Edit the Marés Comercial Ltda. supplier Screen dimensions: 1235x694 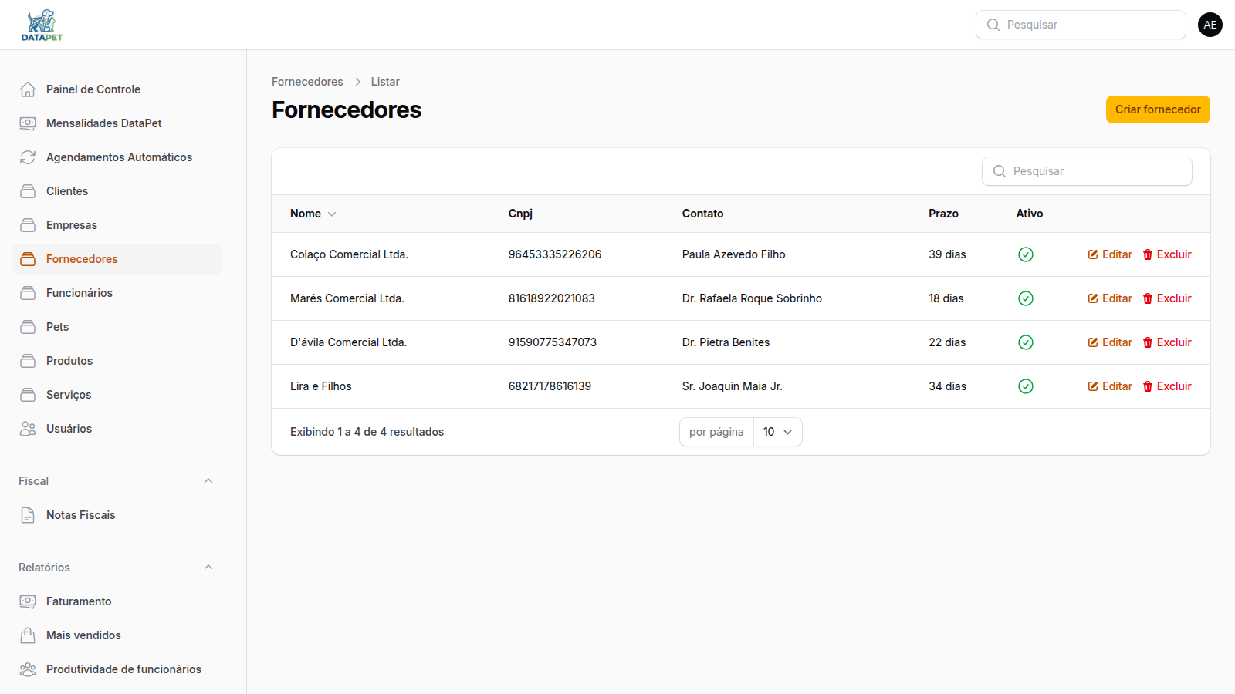click(x=1110, y=298)
